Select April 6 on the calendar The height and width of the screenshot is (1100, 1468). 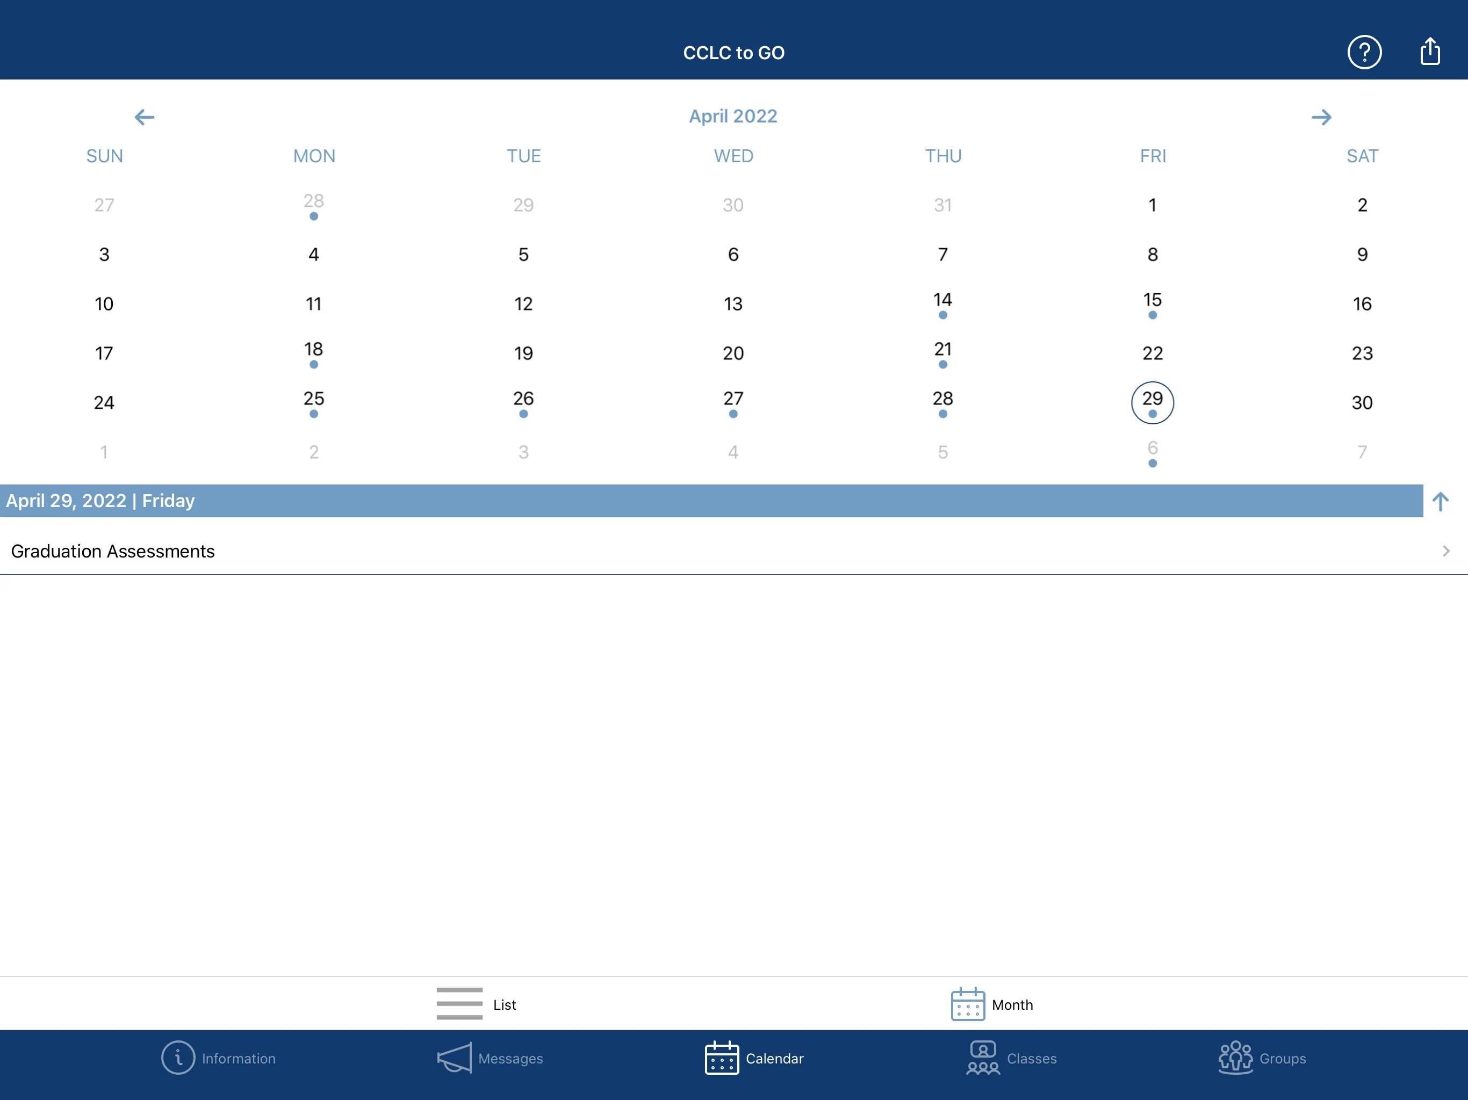[733, 255]
